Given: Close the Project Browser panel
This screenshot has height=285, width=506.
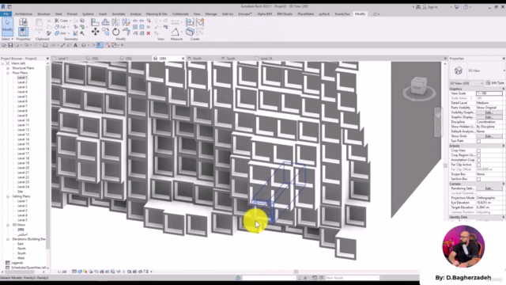Looking at the screenshot, I should pyautogui.click(x=47, y=59).
